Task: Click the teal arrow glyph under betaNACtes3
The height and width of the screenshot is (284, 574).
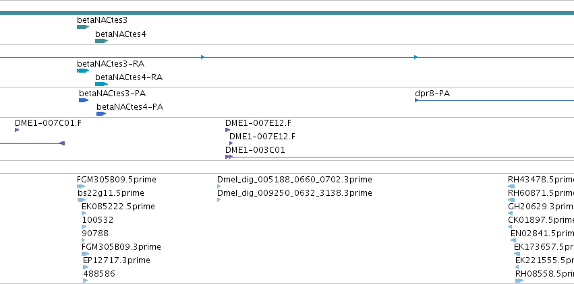Action: tap(83, 27)
